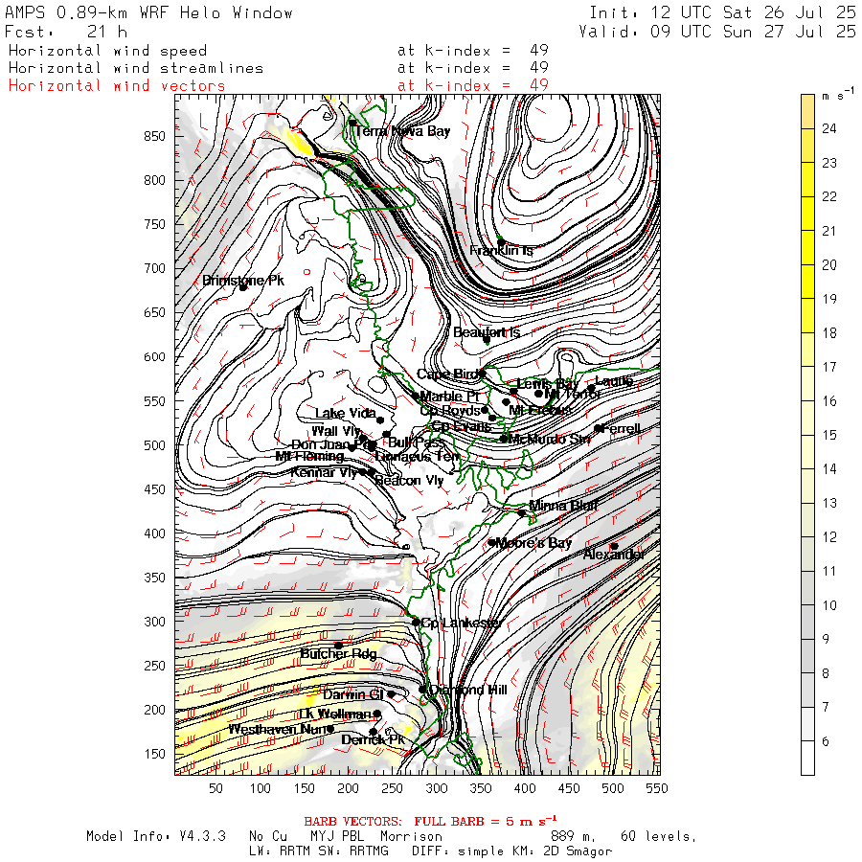Click the color bar segment between 20 and 21
The image size is (862, 862).
pyautogui.click(x=807, y=247)
